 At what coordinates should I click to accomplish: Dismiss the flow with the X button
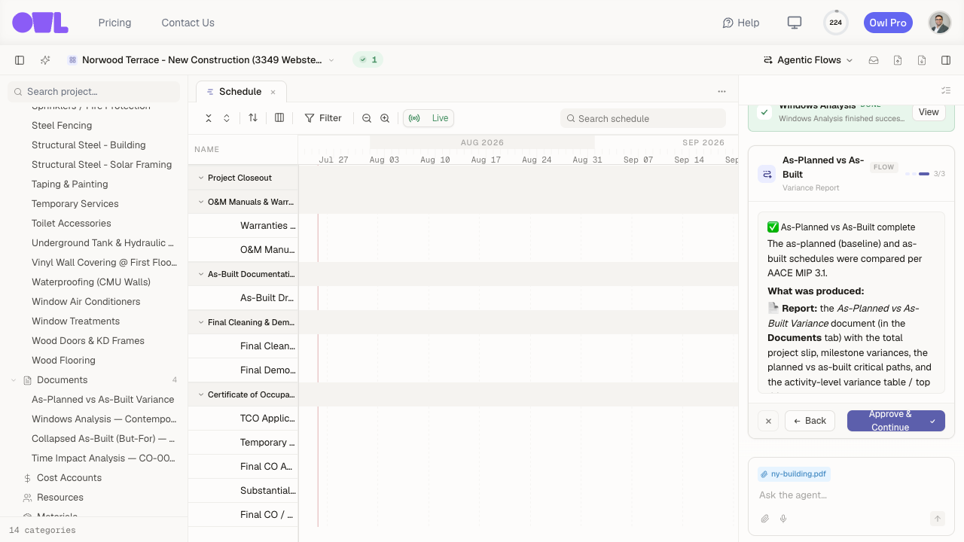point(768,421)
